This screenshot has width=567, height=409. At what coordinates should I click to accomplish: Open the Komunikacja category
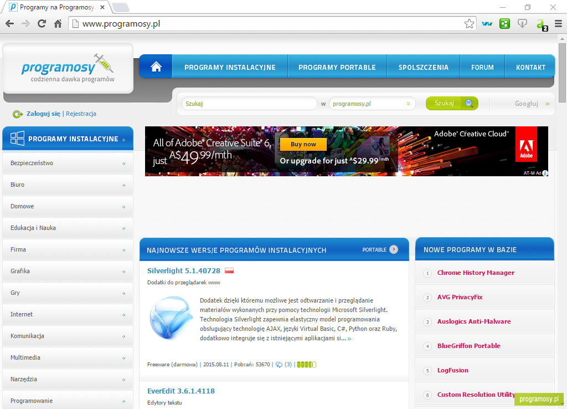tap(68, 336)
